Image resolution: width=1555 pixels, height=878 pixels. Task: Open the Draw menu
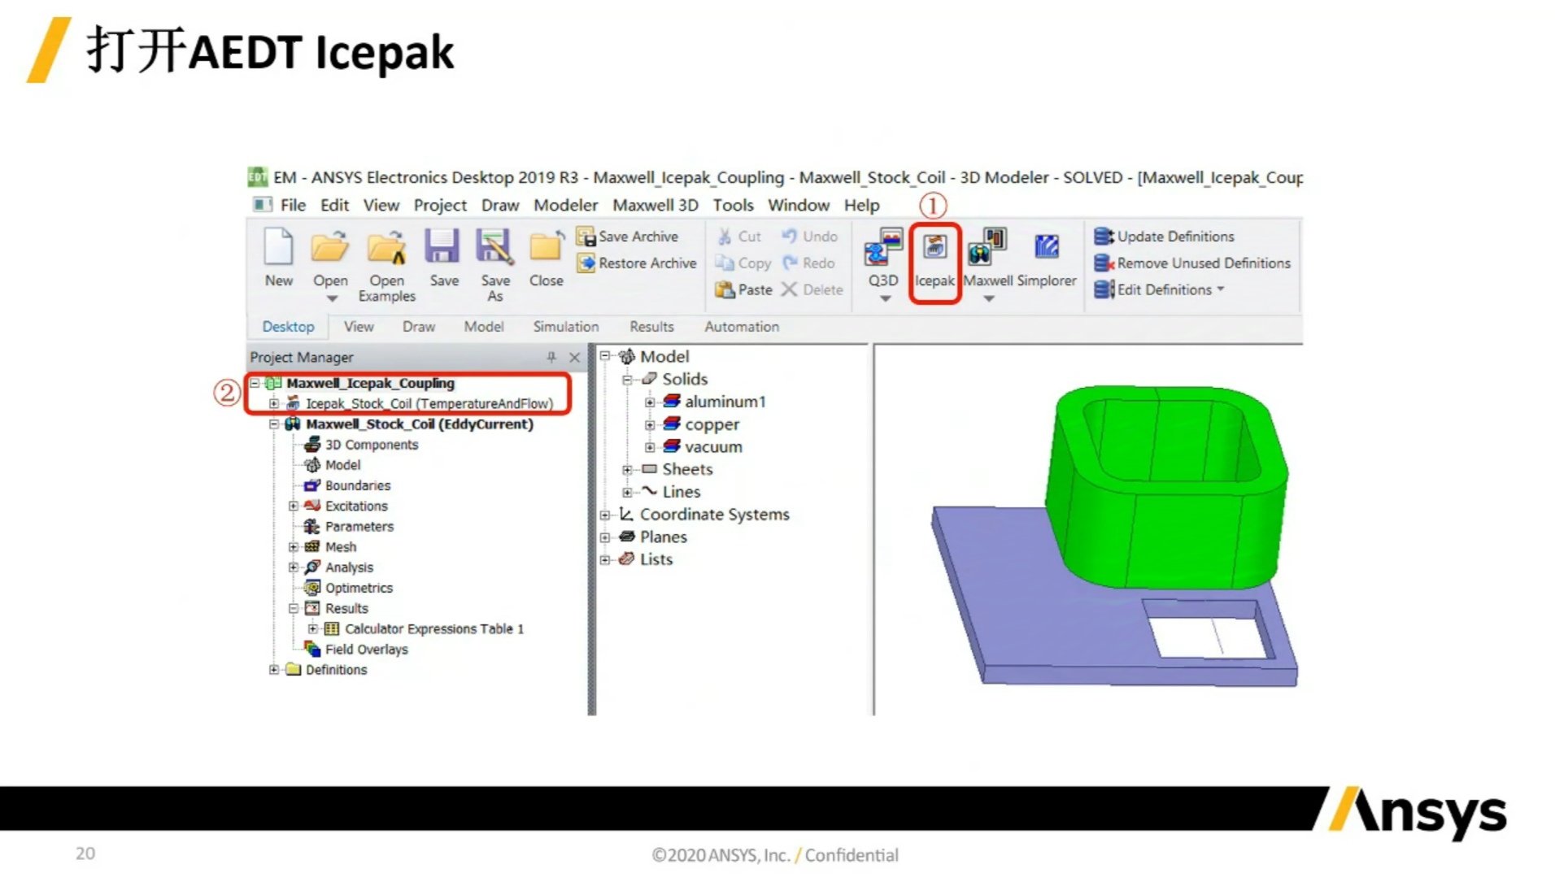tap(500, 206)
